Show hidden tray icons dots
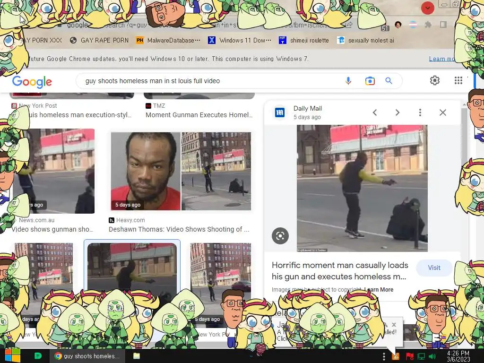The height and width of the screenshot is (363, 484). tap(384, 356)
